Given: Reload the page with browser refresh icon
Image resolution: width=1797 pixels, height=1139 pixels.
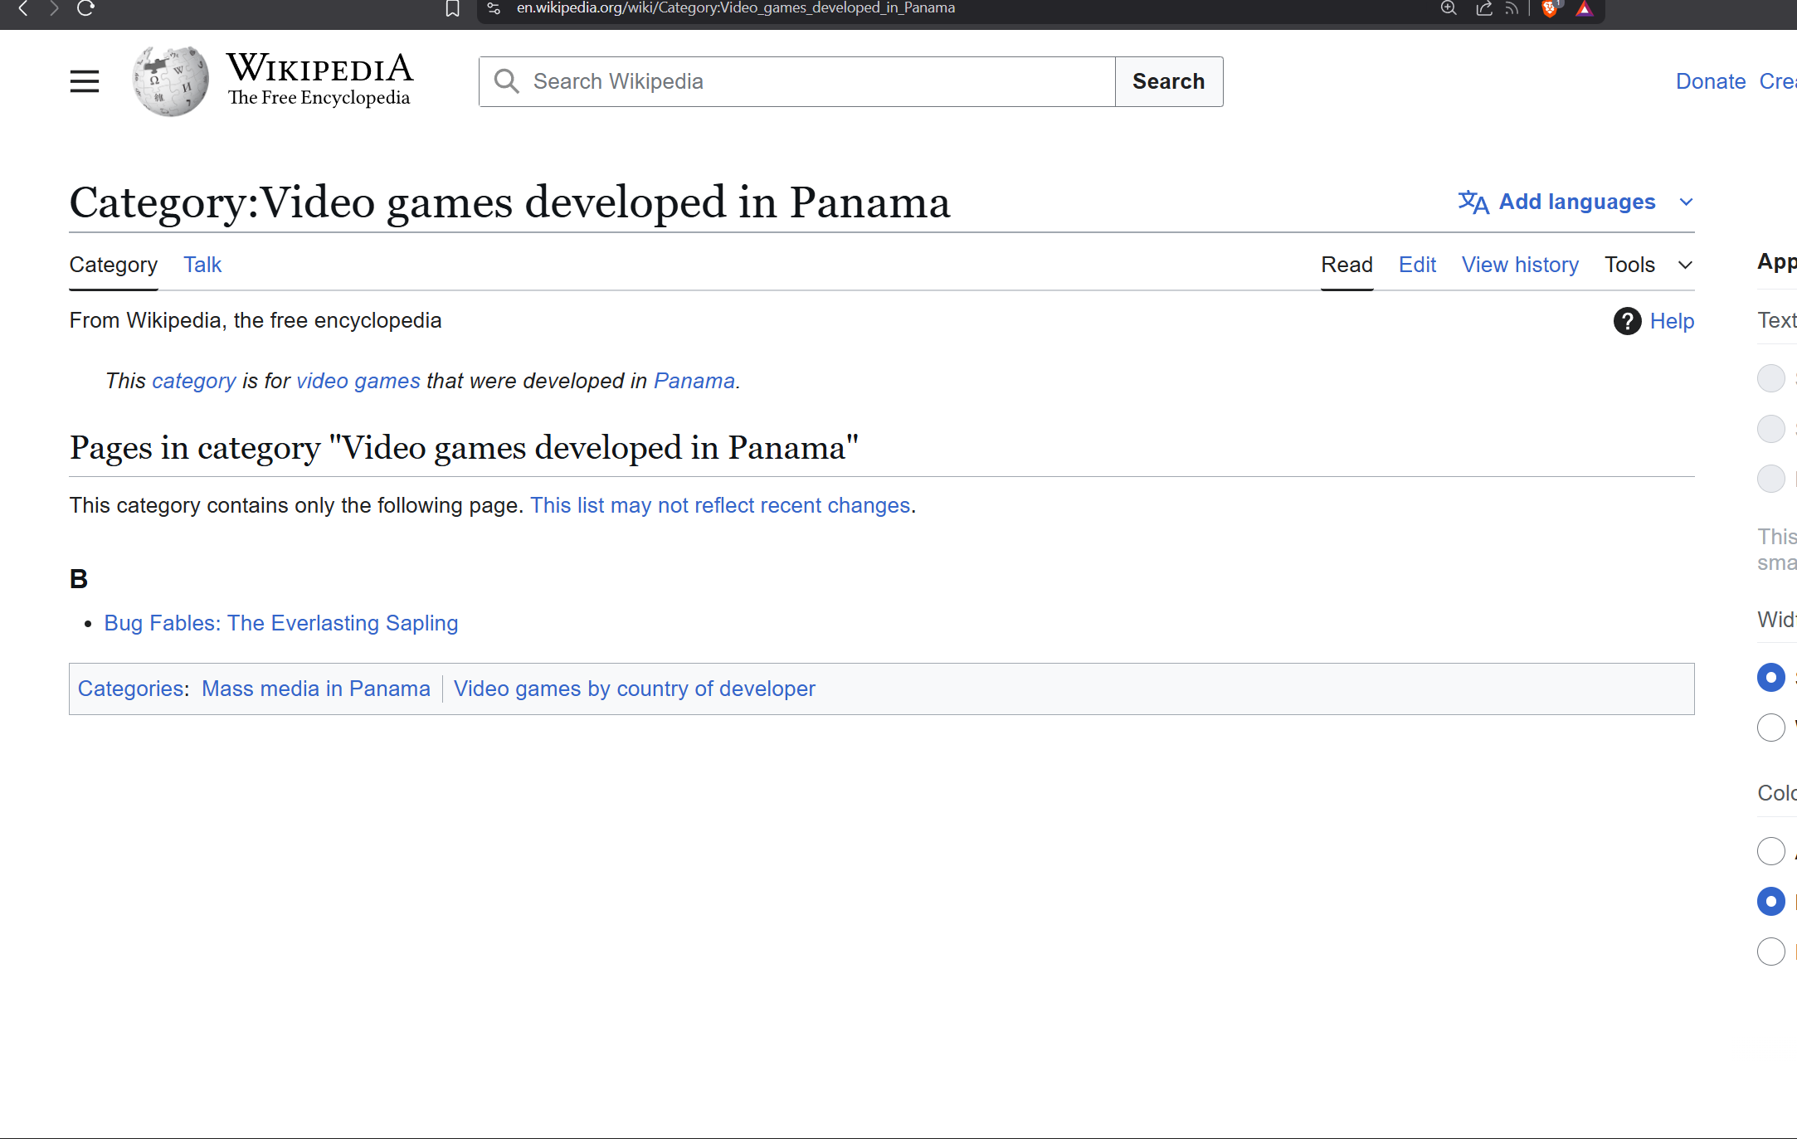Looking at the screenshot, I should click(85, 9).
